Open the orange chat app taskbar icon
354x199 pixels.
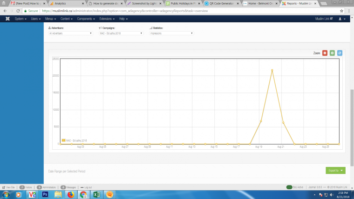tap(110, 194)
